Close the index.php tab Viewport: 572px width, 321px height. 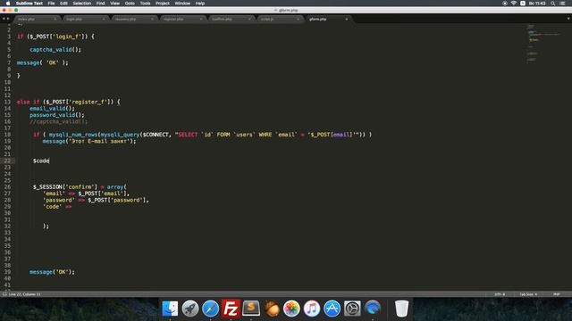click(55, 19)
